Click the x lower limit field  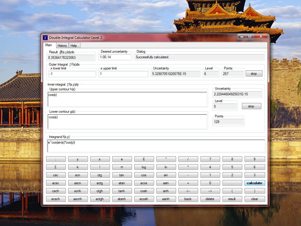click(72, 74)
